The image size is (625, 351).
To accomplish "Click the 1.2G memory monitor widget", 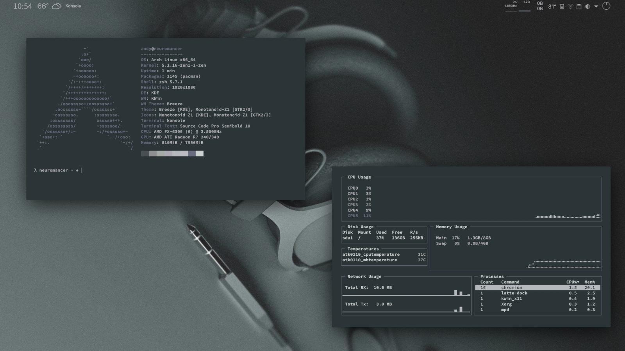I will coord(525,6).
